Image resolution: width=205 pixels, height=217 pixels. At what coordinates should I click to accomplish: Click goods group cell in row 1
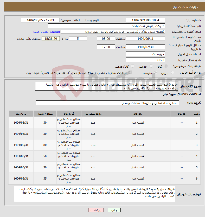pyautogui.click(x=69, y=123)
